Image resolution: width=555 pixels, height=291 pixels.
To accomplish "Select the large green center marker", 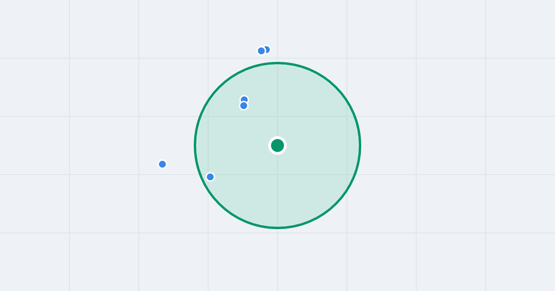I will 277,145.
